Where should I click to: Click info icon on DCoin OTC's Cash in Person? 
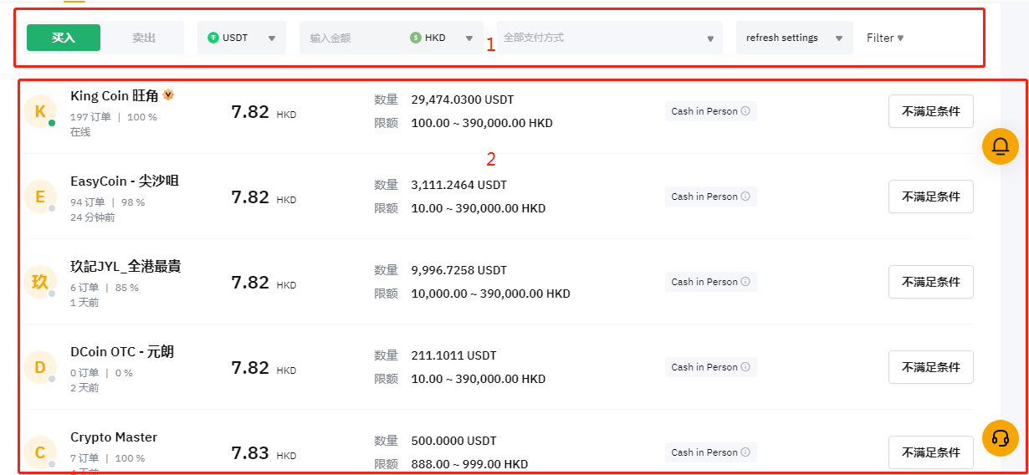click(745, 367)
